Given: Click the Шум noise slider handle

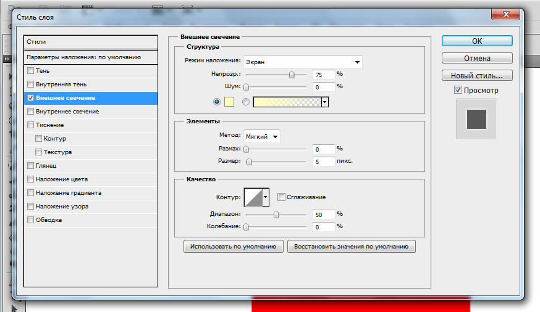Looking at the screenshot, I should (246, 87).
